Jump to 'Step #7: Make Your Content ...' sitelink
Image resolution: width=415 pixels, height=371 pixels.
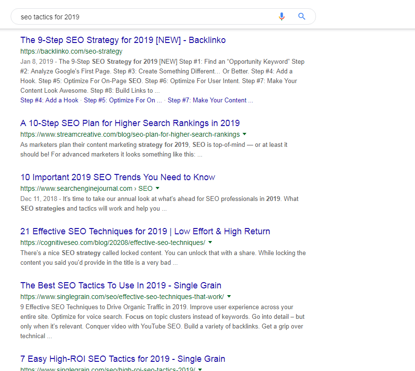click(210, 100)
